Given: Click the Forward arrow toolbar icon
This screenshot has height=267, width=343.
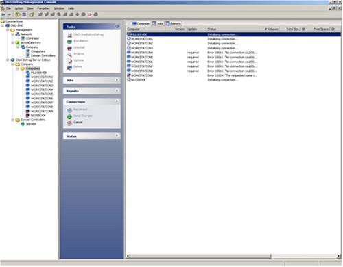Looking at the screenshot, I should click(9, 14).
